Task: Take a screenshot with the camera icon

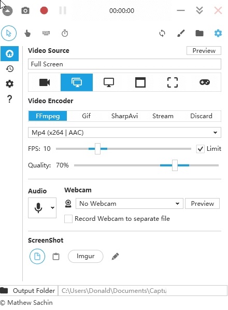Action: pos(25,10)
